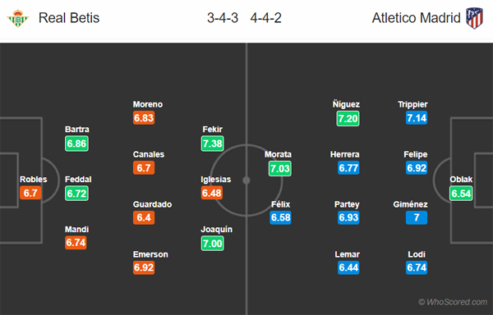Select Morata's 7.03 rating badge
The width and height of the screenshot is (493, 315).
(280, 168)
